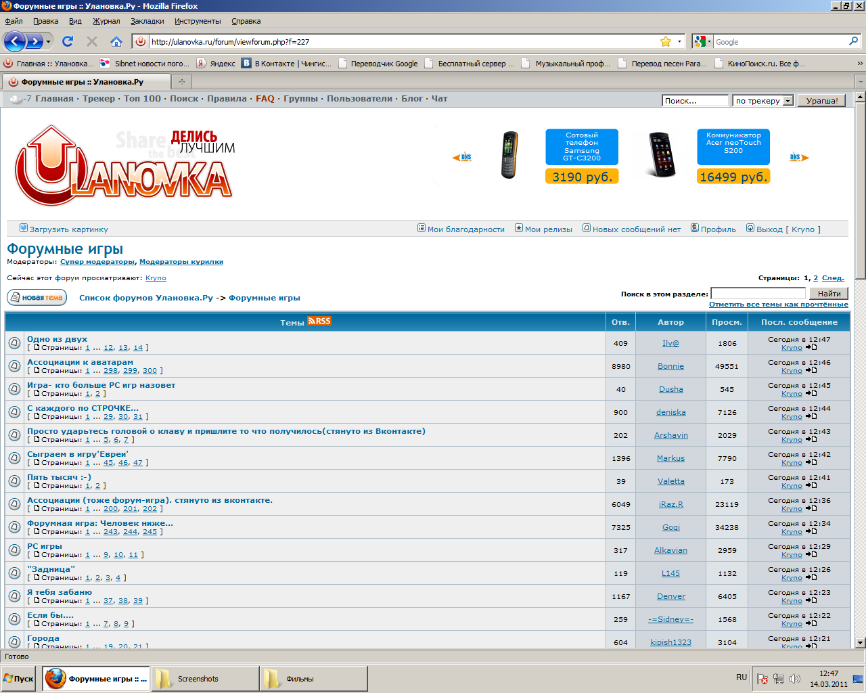866x693 pixels.
Task: Expand the back button history arrow
Action: point(47,41)
